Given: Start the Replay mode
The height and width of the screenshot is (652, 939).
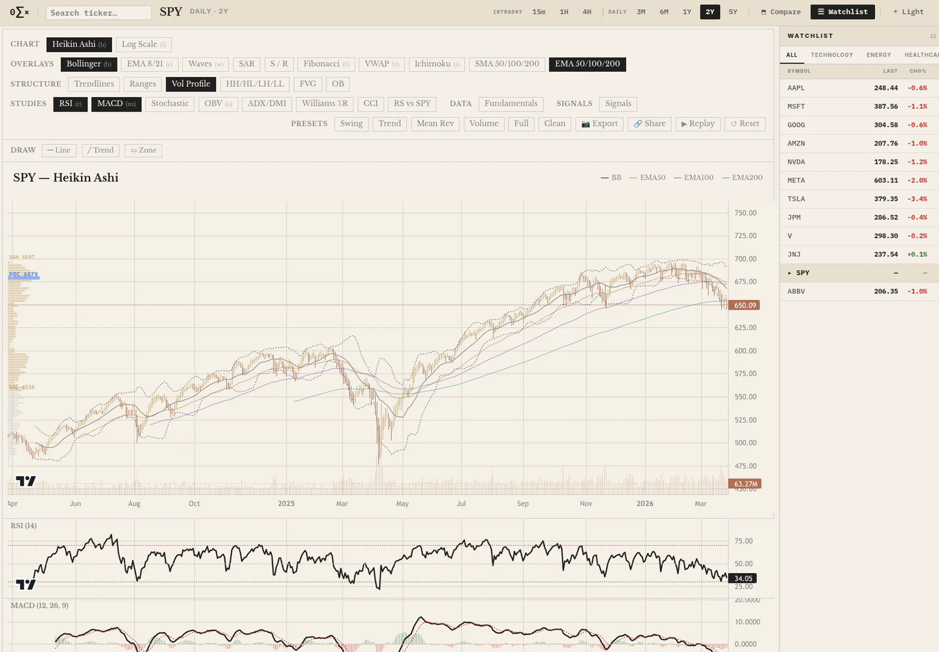Looking at the screenshot, I should click(x=698, y=124).
